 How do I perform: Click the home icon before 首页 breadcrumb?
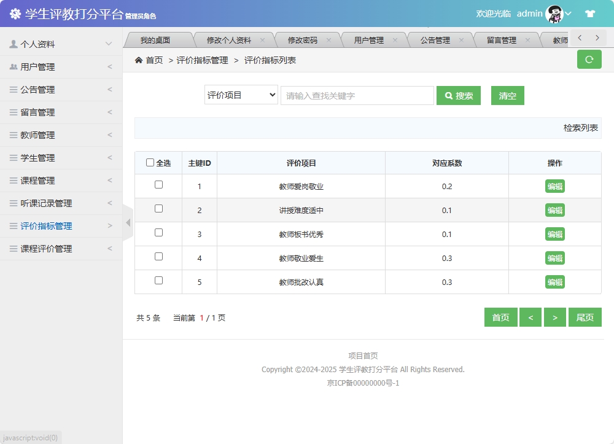tap(140, 60)
